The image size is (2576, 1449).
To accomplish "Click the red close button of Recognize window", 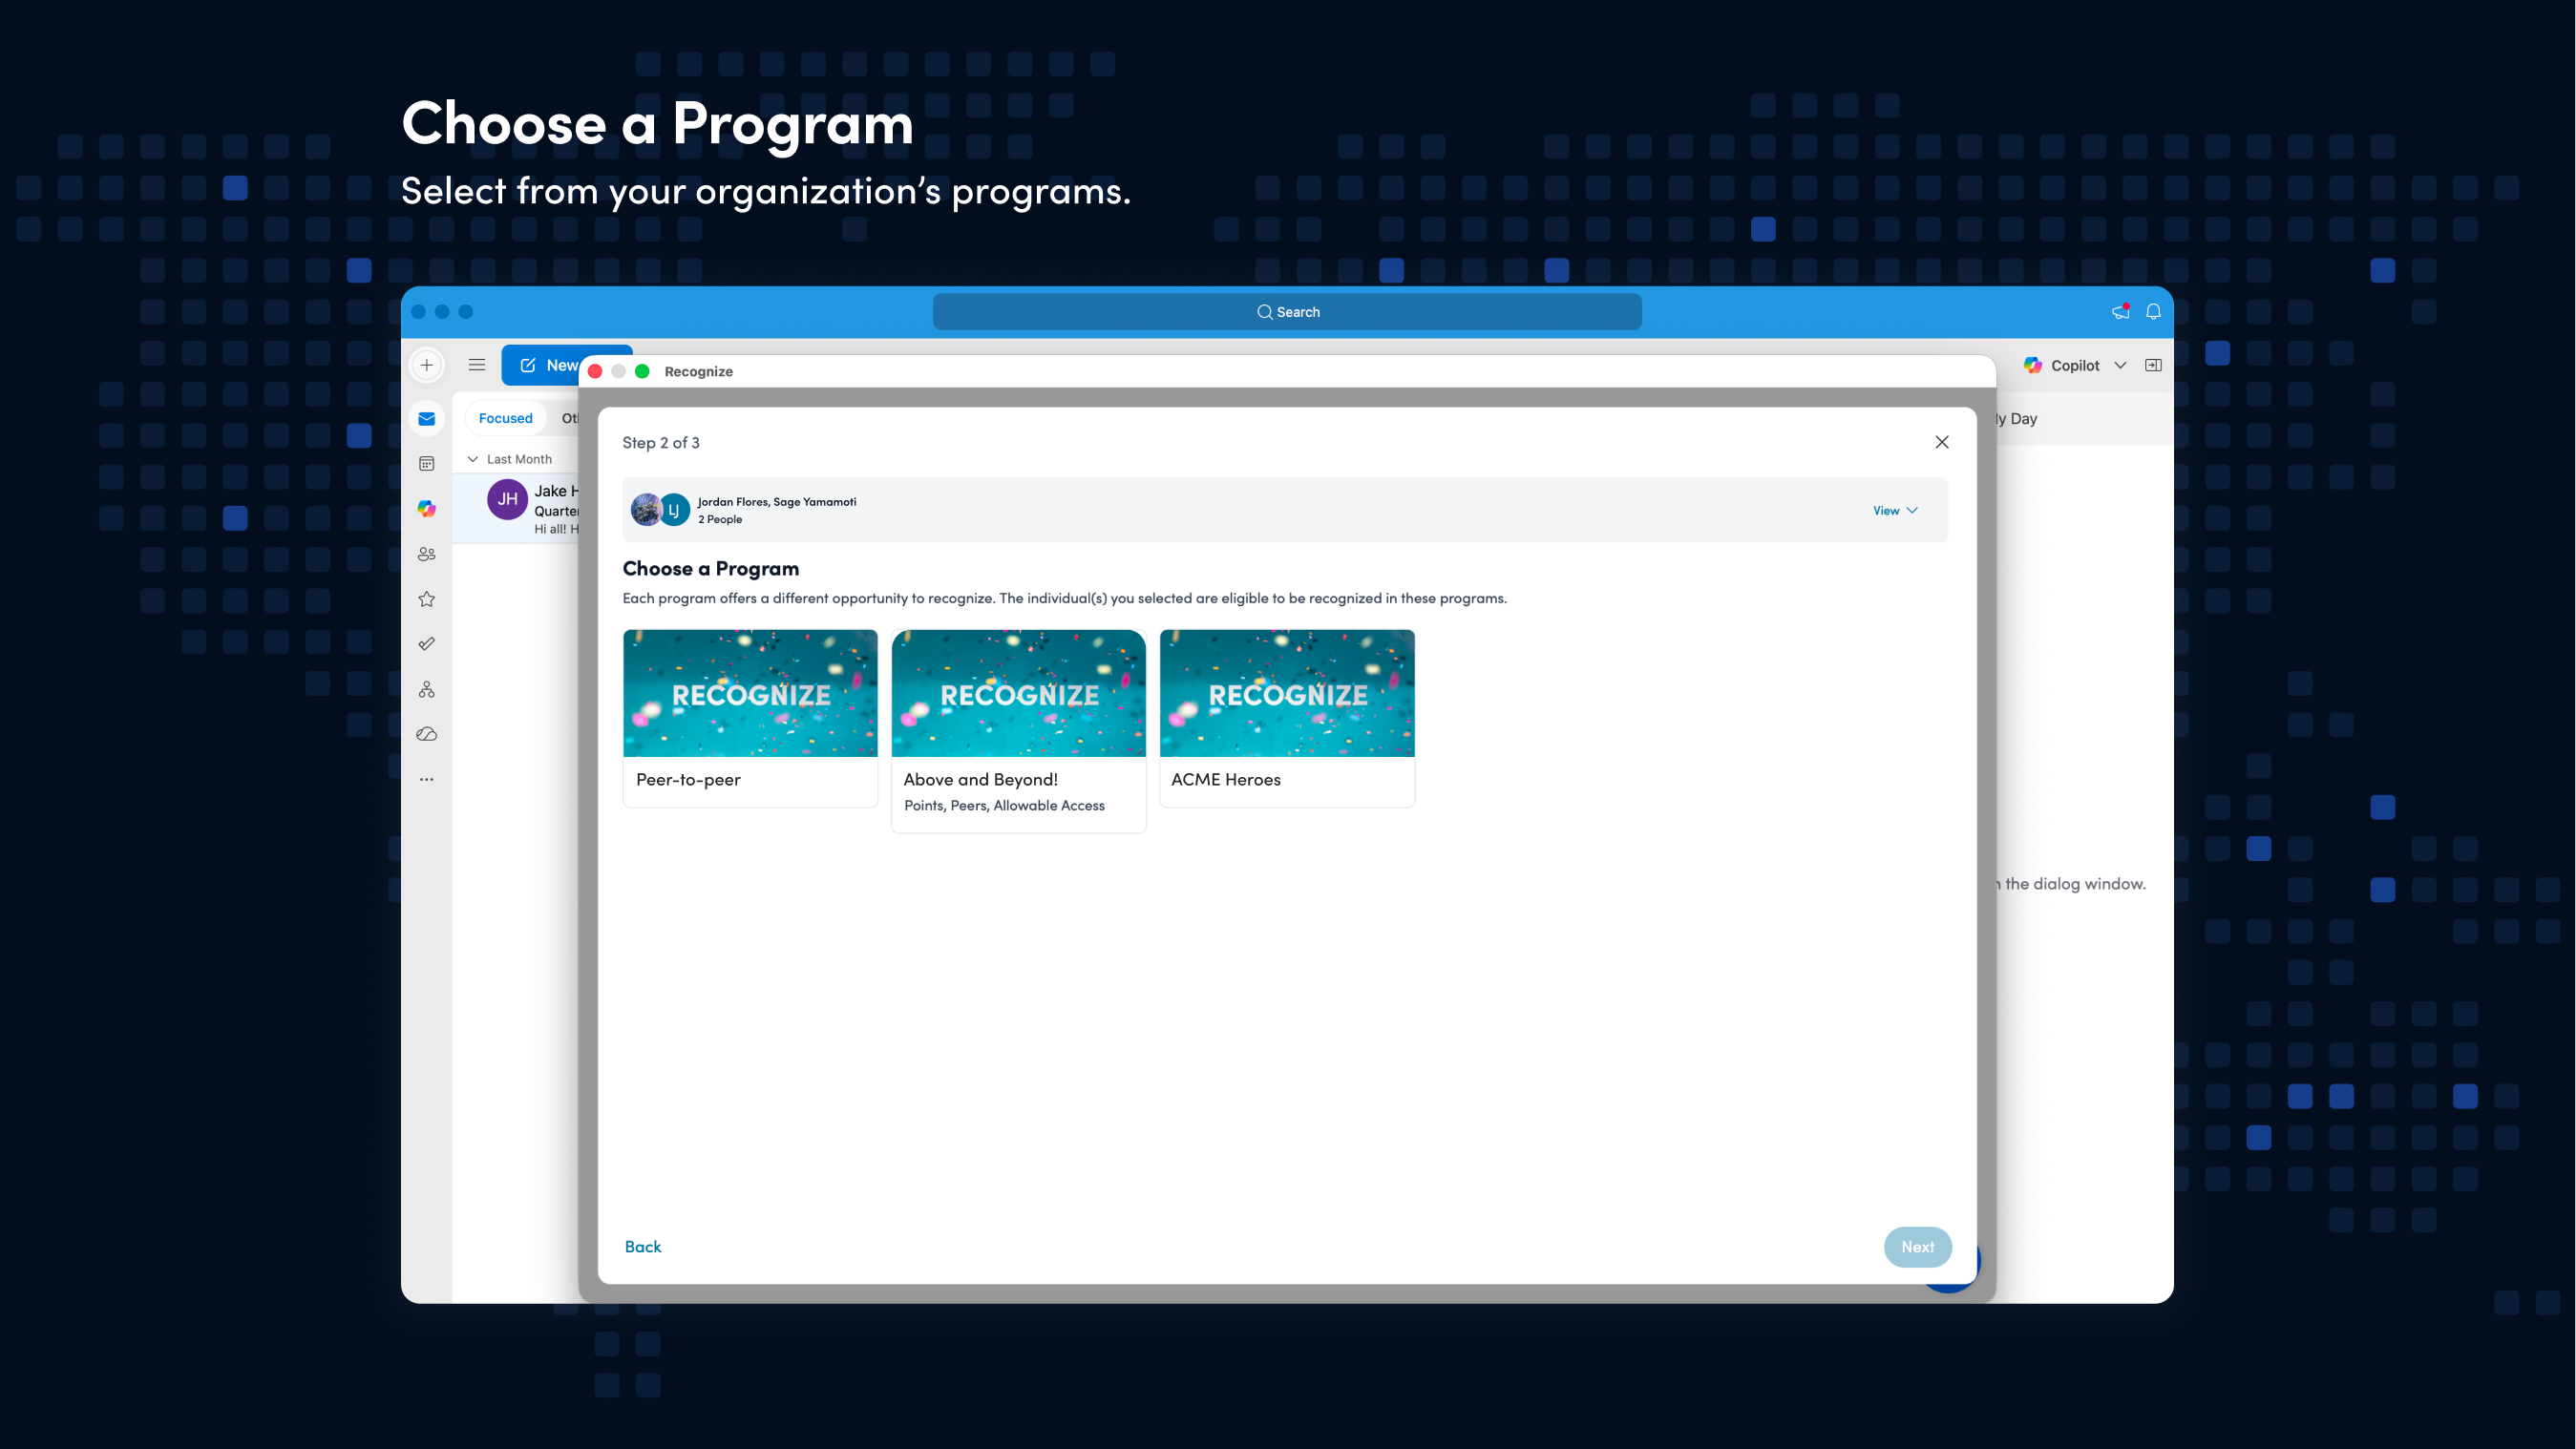I will 595,371.
